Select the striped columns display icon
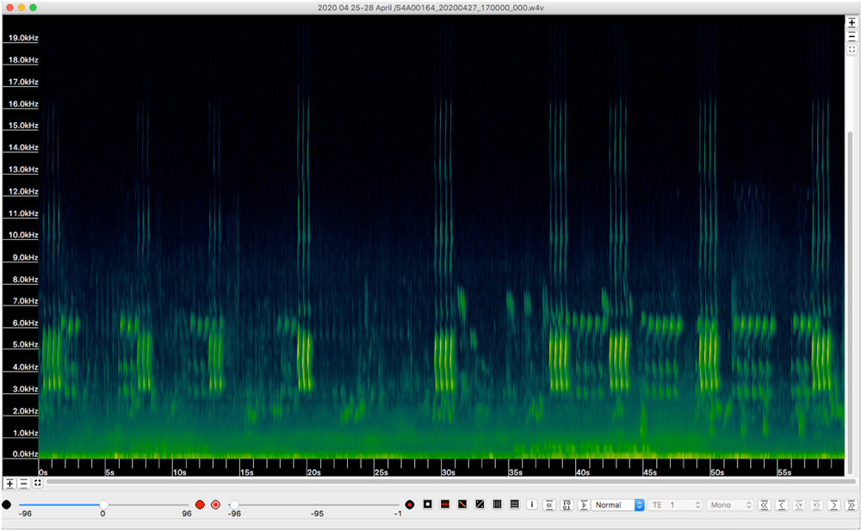This screenshot has width=861, height=530. point(497,505)
